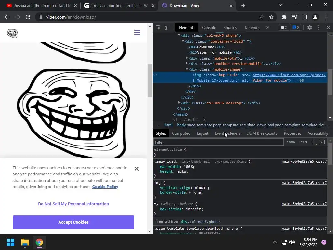Toggle computed styles sidebar icon
Image resolution: width=333 pixels, height=250 pixels.
322,142
